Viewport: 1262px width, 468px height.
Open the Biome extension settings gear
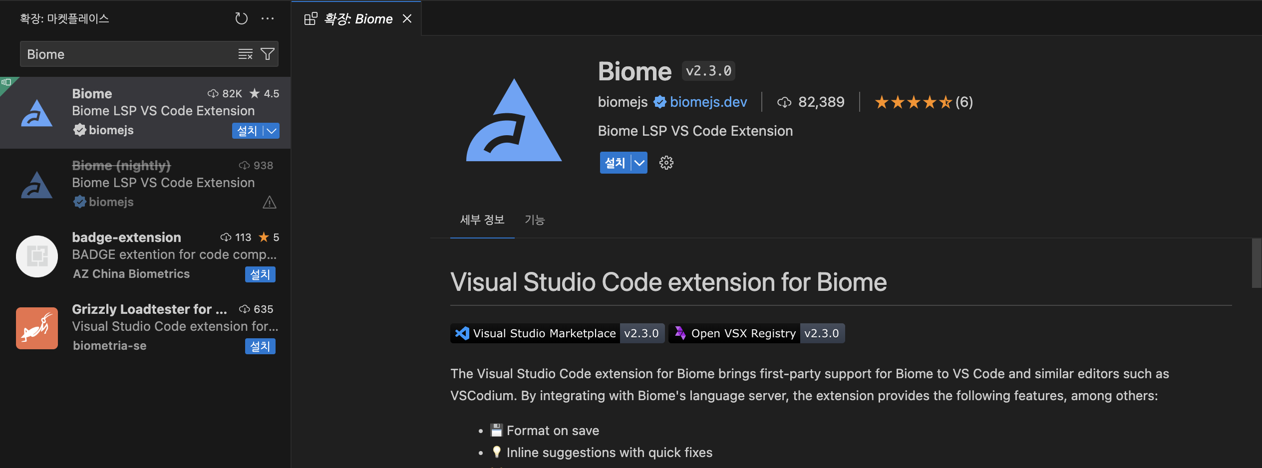tap(666, 163)
